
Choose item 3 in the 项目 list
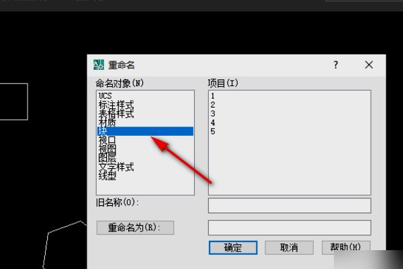pos(212,114)
